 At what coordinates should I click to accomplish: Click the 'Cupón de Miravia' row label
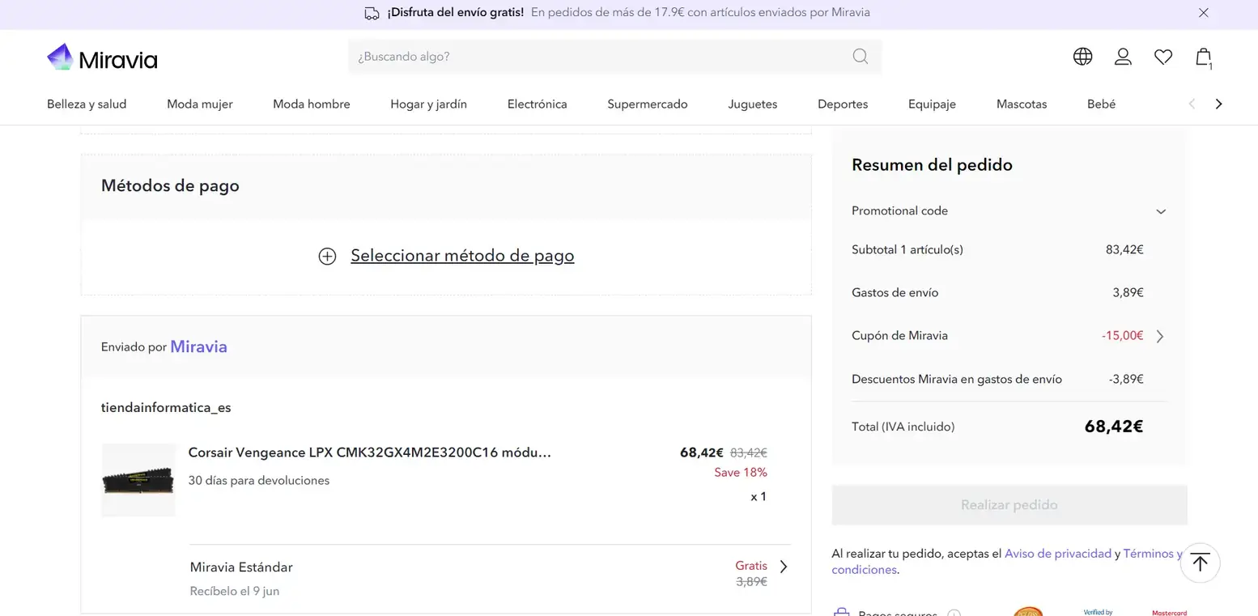(x=899, y=335)
